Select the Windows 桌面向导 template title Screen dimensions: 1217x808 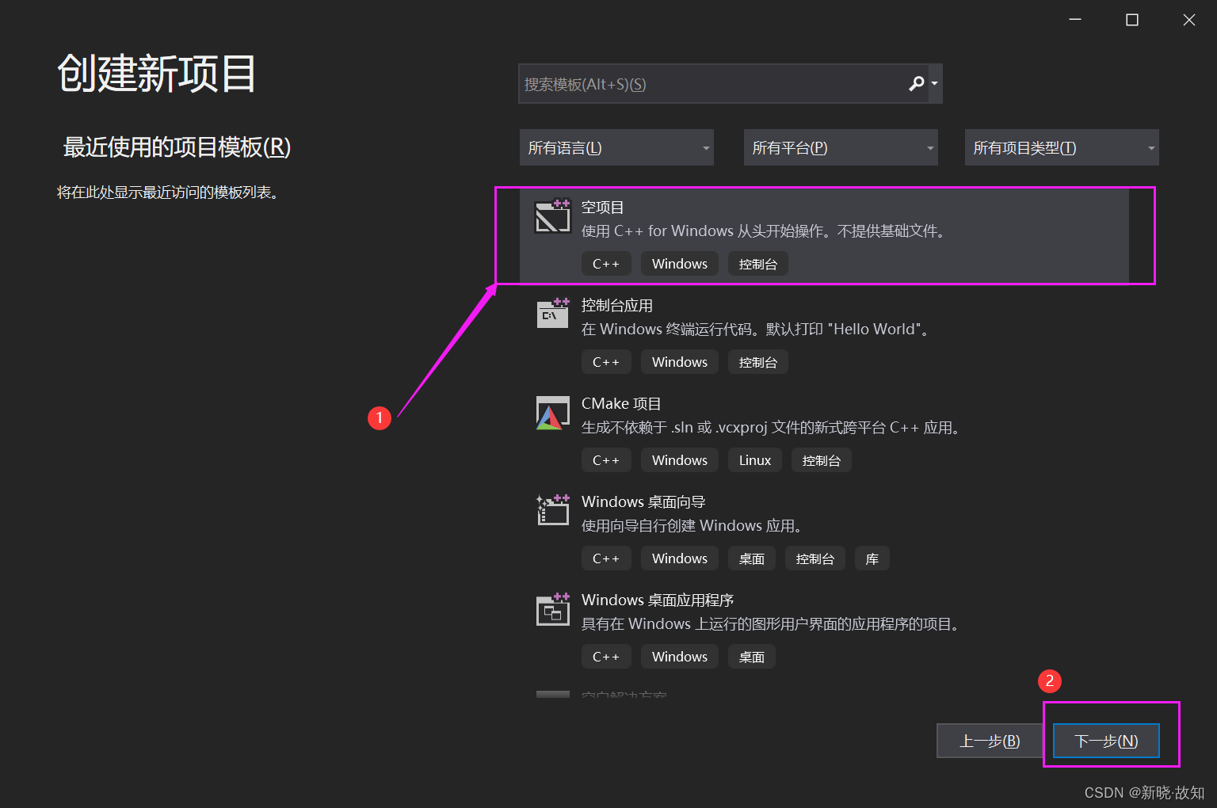click(643, 502)
